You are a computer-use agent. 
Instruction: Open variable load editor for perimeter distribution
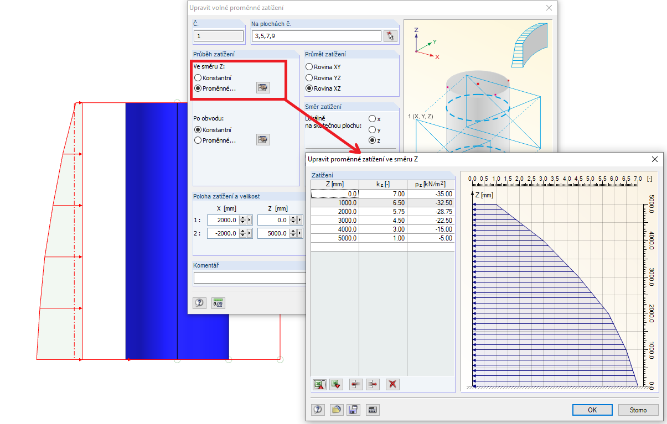(263, 140)
